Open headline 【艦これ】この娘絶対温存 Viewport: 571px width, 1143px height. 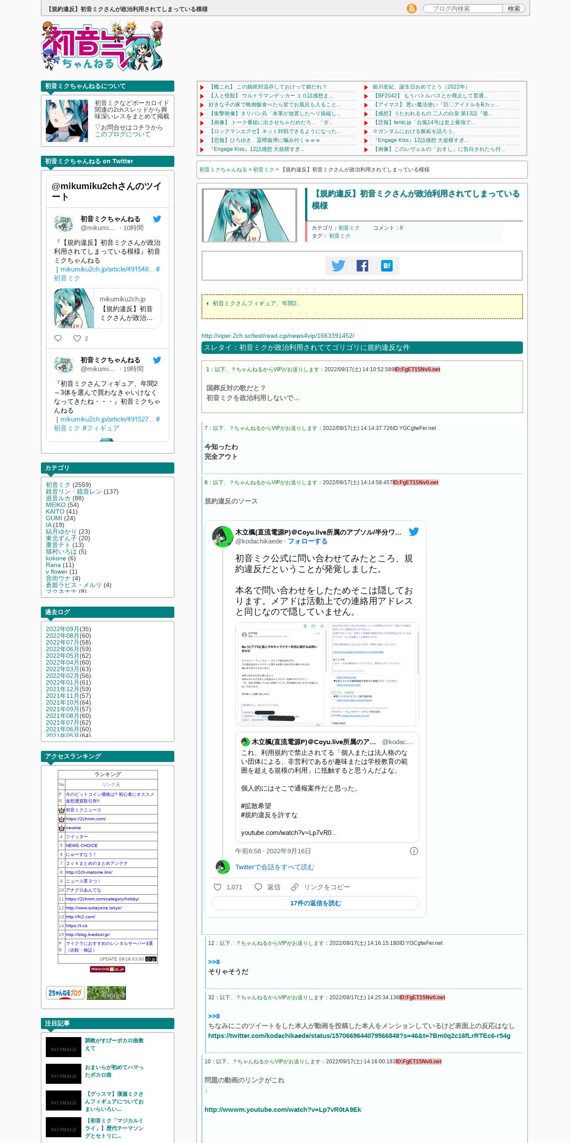[x=267, y=87]
